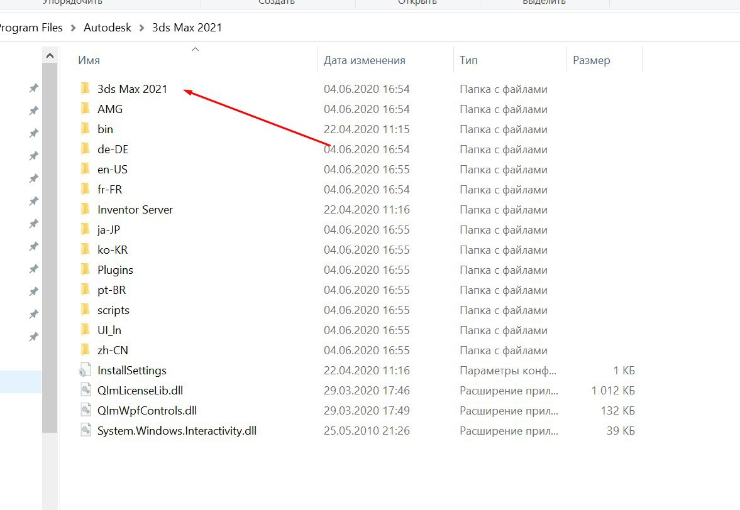
Task: Click the pin icon beside the AMG row
Action: tap(33, 111)
